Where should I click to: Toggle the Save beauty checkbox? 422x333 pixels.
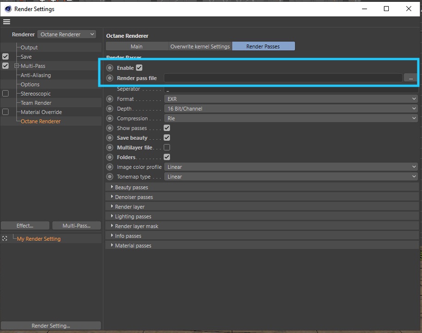point(167,137)
